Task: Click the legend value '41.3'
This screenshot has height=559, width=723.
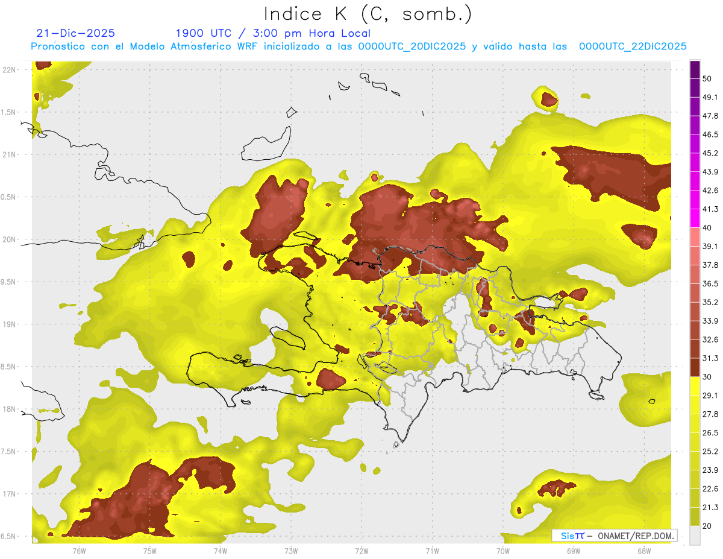Action: click(710, 209)
